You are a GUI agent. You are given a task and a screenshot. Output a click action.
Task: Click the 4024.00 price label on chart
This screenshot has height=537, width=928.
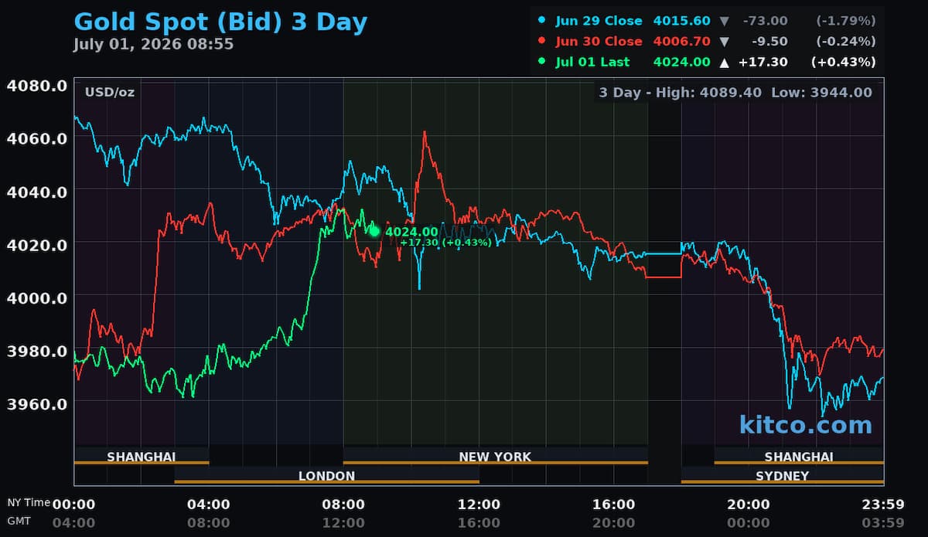pos(411,232)
